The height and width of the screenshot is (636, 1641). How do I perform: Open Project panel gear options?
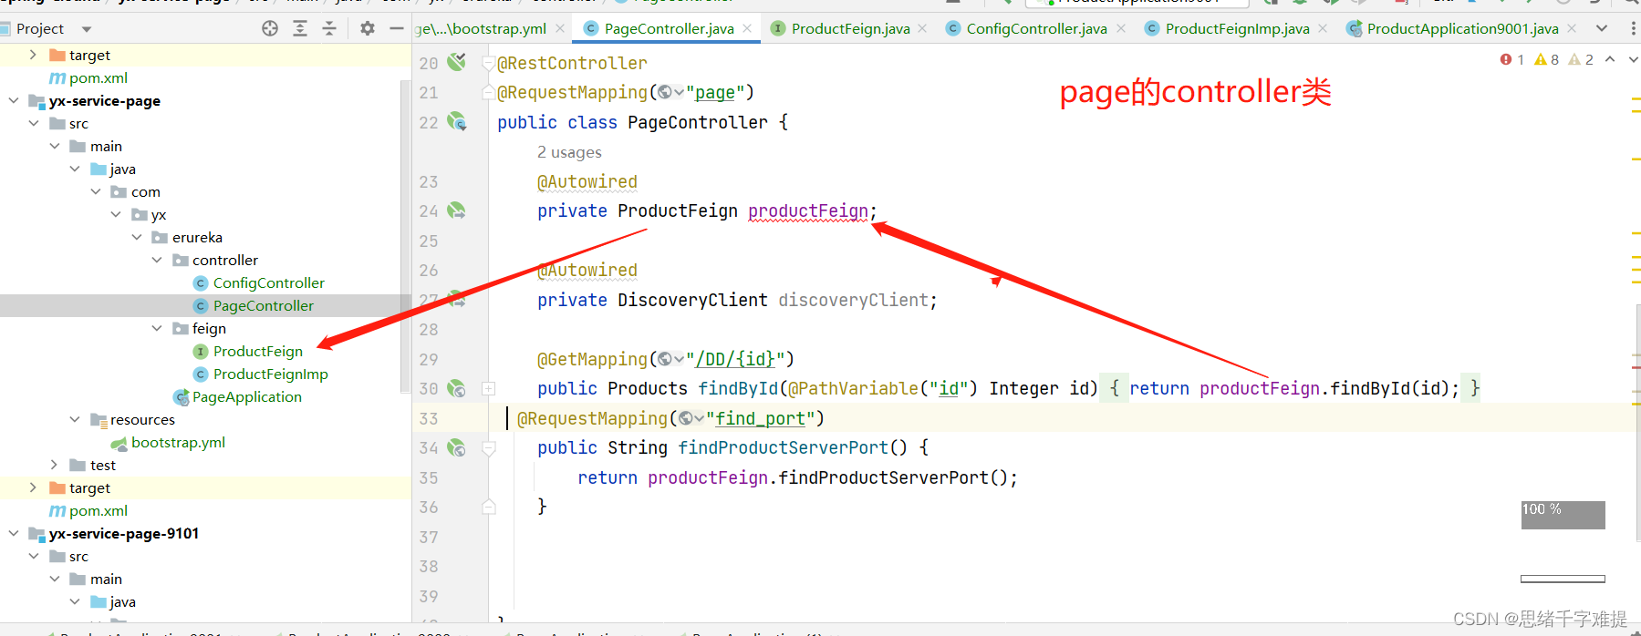pos(368,28)
